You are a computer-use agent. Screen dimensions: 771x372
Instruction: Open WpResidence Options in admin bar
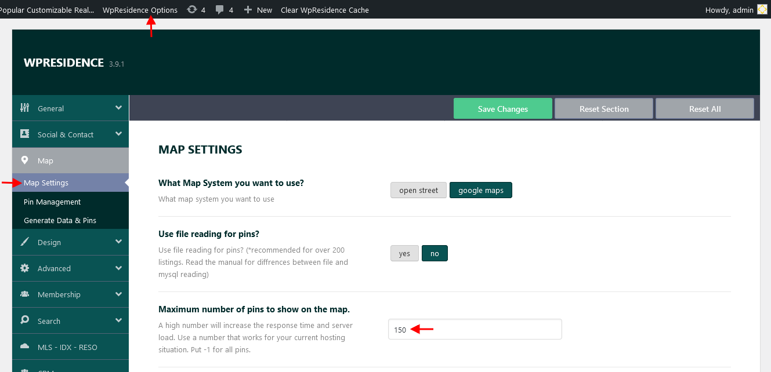tap(140, 10)
